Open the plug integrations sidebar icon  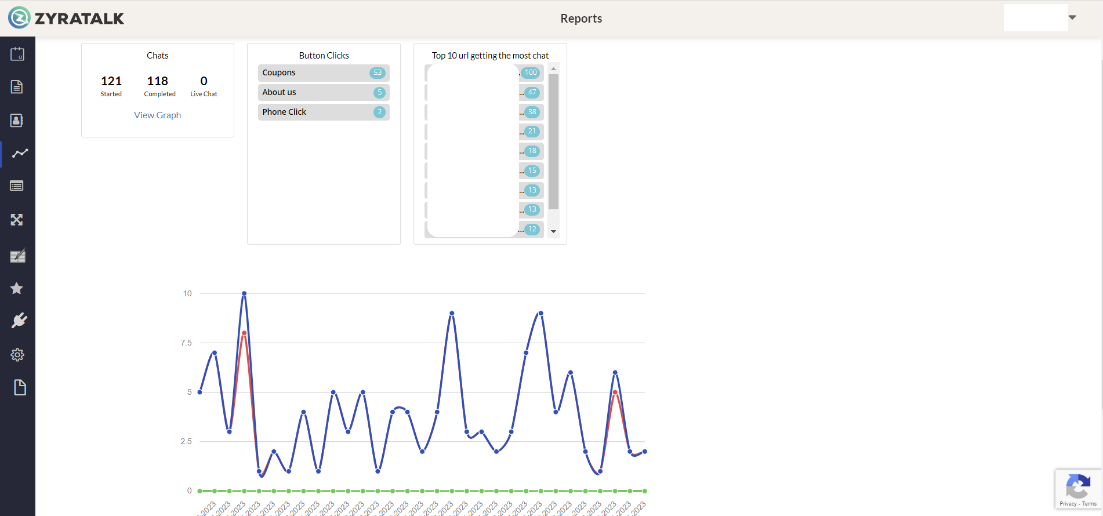coord(19,321)
